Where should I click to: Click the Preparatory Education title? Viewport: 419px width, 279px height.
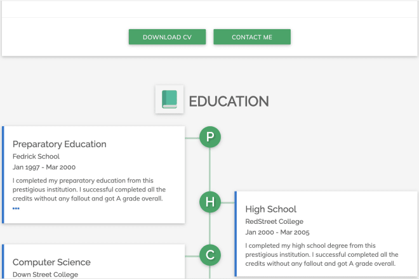(59, 144)
